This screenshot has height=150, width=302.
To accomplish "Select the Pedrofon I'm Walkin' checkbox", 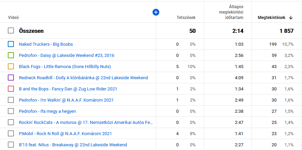I will (x=11, y=100).
